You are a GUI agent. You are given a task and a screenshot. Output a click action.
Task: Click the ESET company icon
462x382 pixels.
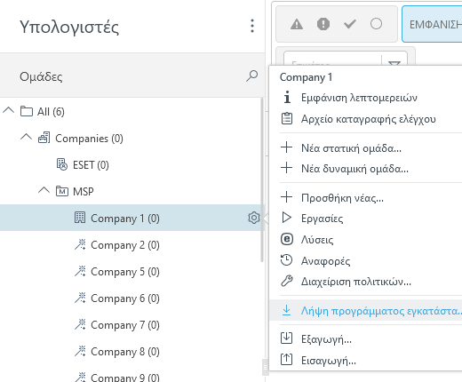(x=62, y=164)
